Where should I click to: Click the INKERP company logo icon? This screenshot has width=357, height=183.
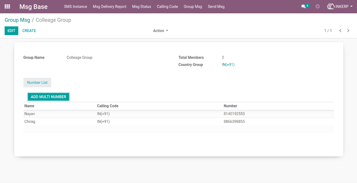pos(331,6)
